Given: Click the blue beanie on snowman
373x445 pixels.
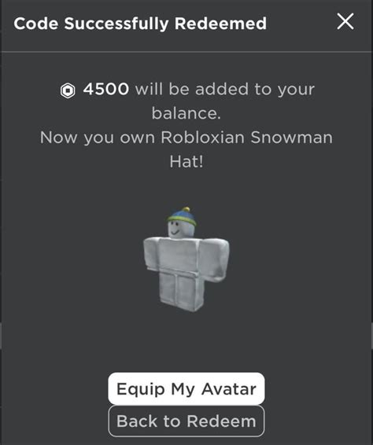Looking at the screenshot, I should tap(182, 217).
